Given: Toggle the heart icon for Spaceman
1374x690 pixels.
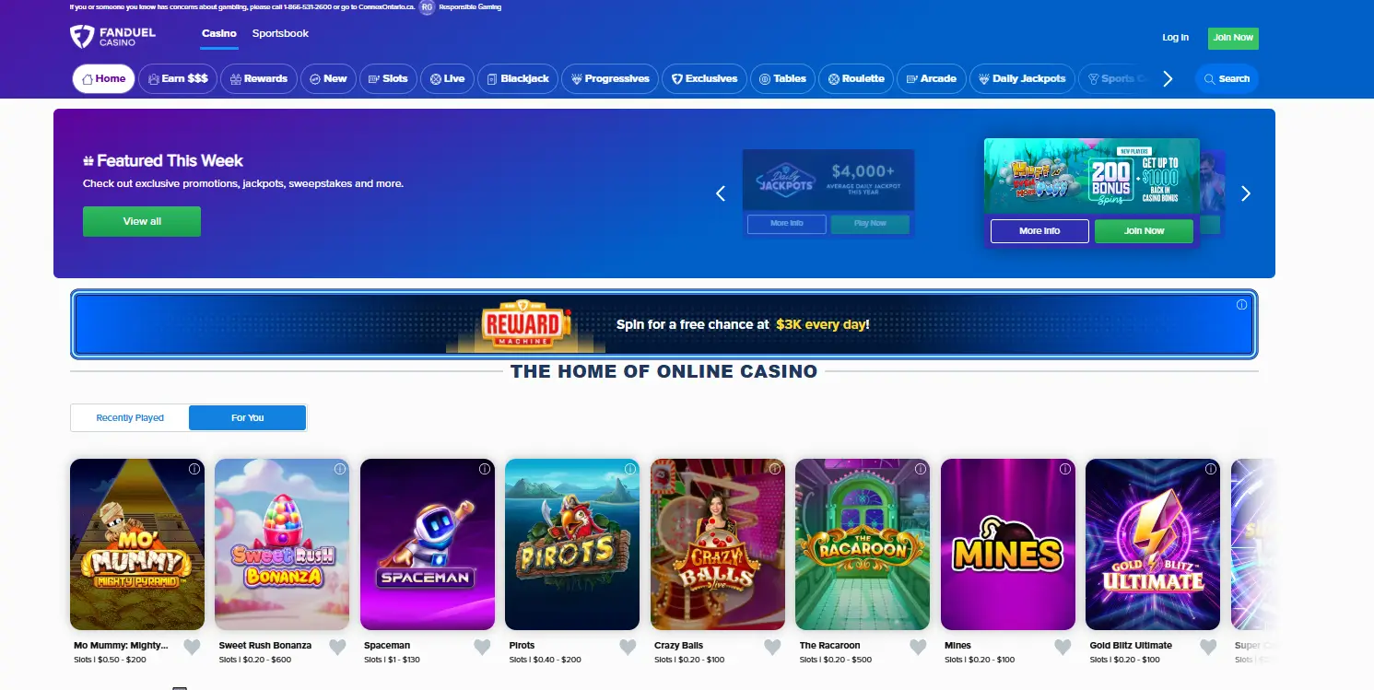Looking at the screenshot, I should pyautogui.click(x=482, y=648).
